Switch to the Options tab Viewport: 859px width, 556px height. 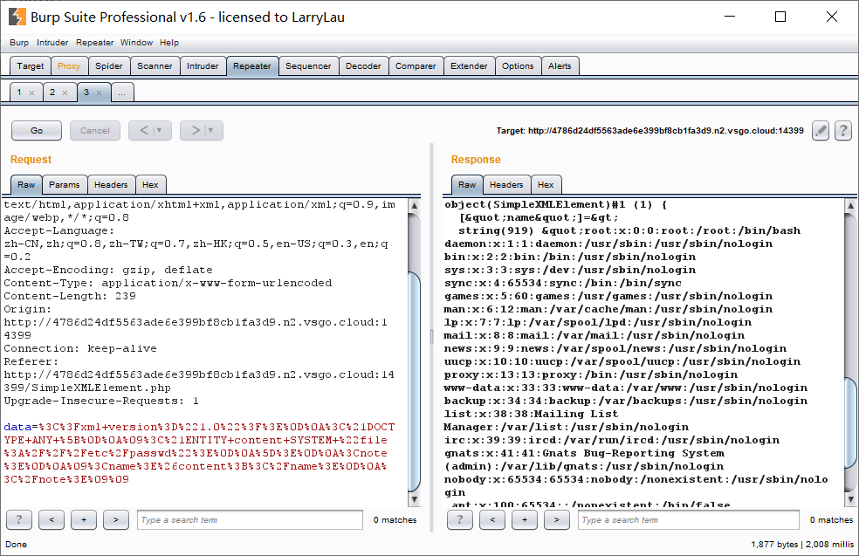(518, 65)
